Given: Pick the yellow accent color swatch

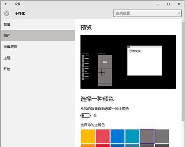Looking at the screenshot, I should (88, 136).
